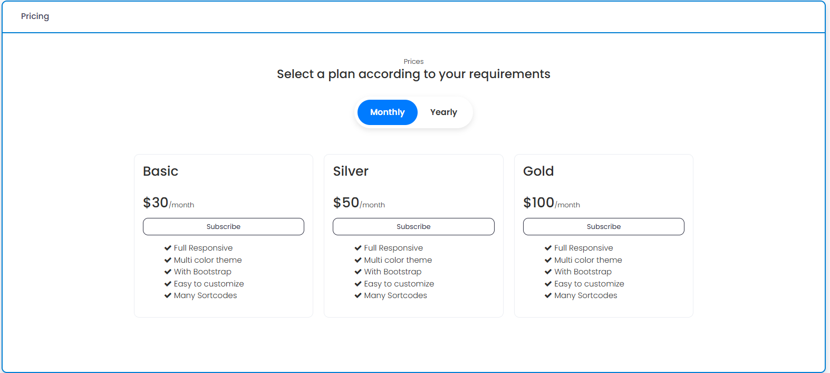Click checkmark icon beside Gold Many Sortcodes
The width and height of the screenshot is (830, 373).
pyautogui.click(x=548, y=295)
